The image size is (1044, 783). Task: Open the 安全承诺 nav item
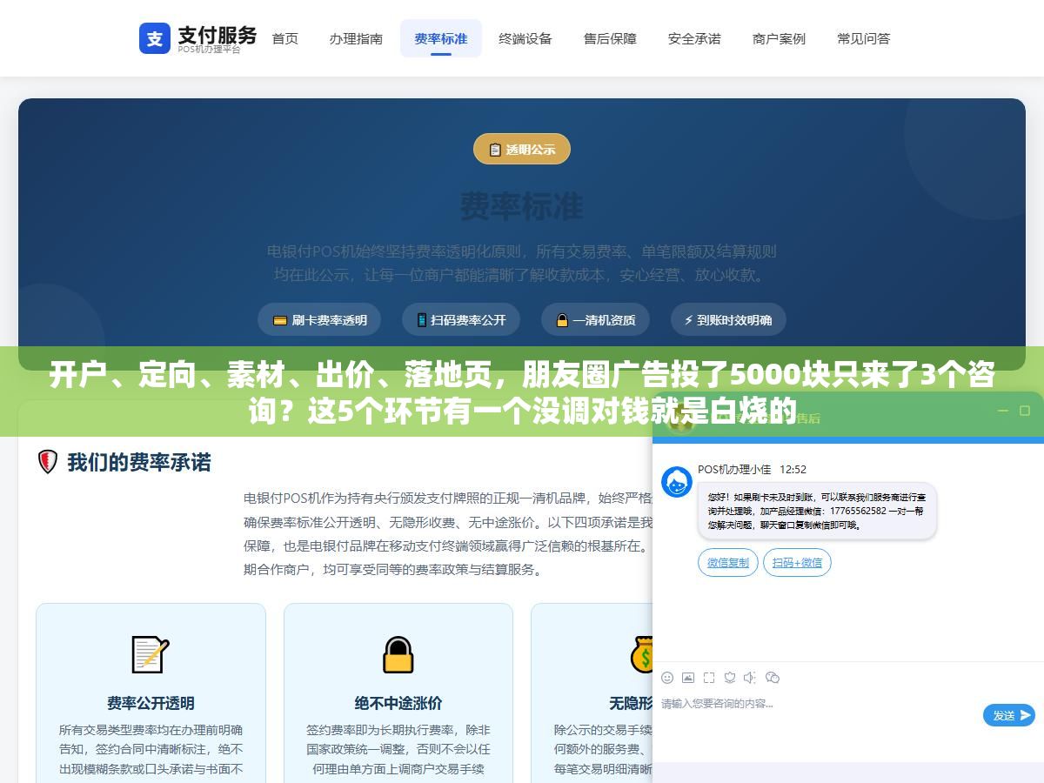[694, 38]
